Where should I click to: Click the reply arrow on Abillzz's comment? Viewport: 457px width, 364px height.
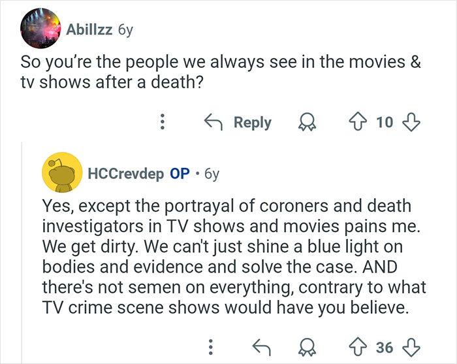[212, 122]
